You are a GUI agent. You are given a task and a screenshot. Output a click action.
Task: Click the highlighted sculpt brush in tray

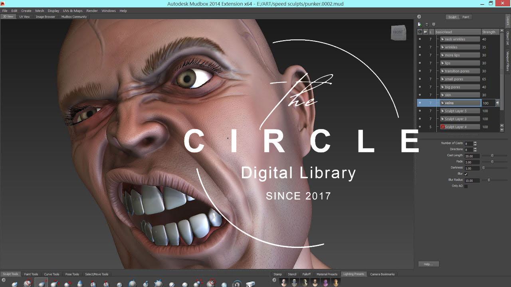41,283
